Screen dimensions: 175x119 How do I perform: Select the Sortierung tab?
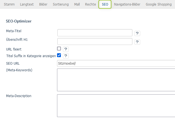[61, 4]
